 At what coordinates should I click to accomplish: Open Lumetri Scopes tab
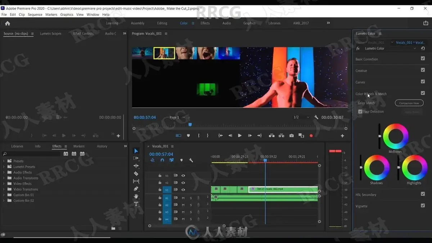pos(51,34)
